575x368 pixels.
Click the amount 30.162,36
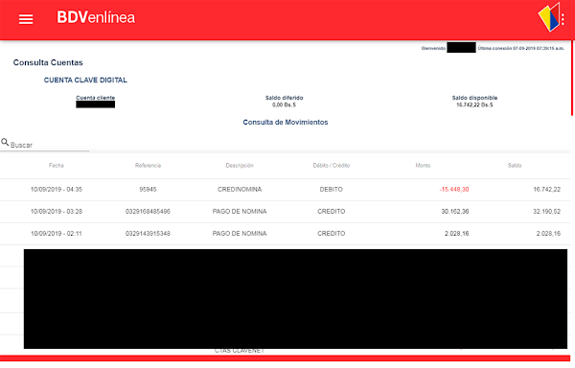[455, 212]
